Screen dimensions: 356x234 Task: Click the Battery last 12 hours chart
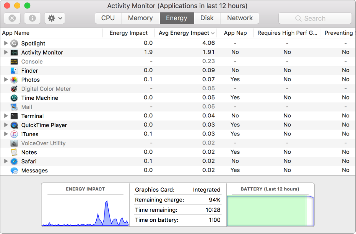270,210
